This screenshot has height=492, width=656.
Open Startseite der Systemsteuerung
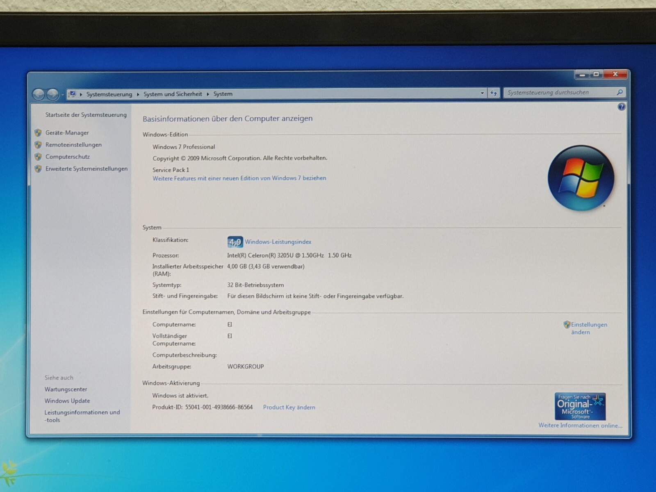[86, 115]
